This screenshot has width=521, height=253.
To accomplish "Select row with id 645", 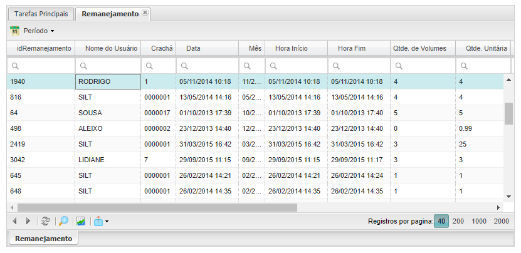I will coord(255,175).
